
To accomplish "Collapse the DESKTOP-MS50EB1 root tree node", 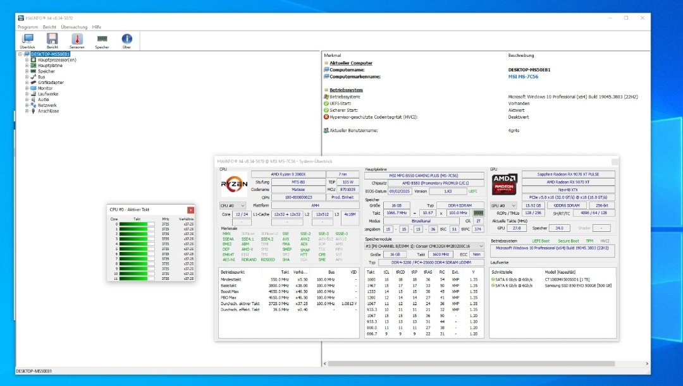I will click(20, 54).
